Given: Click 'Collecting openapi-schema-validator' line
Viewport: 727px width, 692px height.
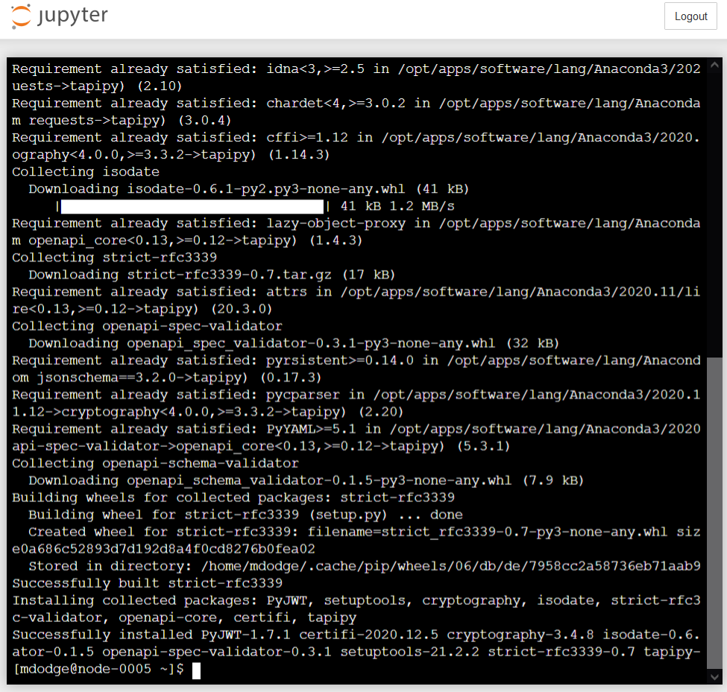Looking at the screenshot, I should pyautogui.click(x=155, y=463).
